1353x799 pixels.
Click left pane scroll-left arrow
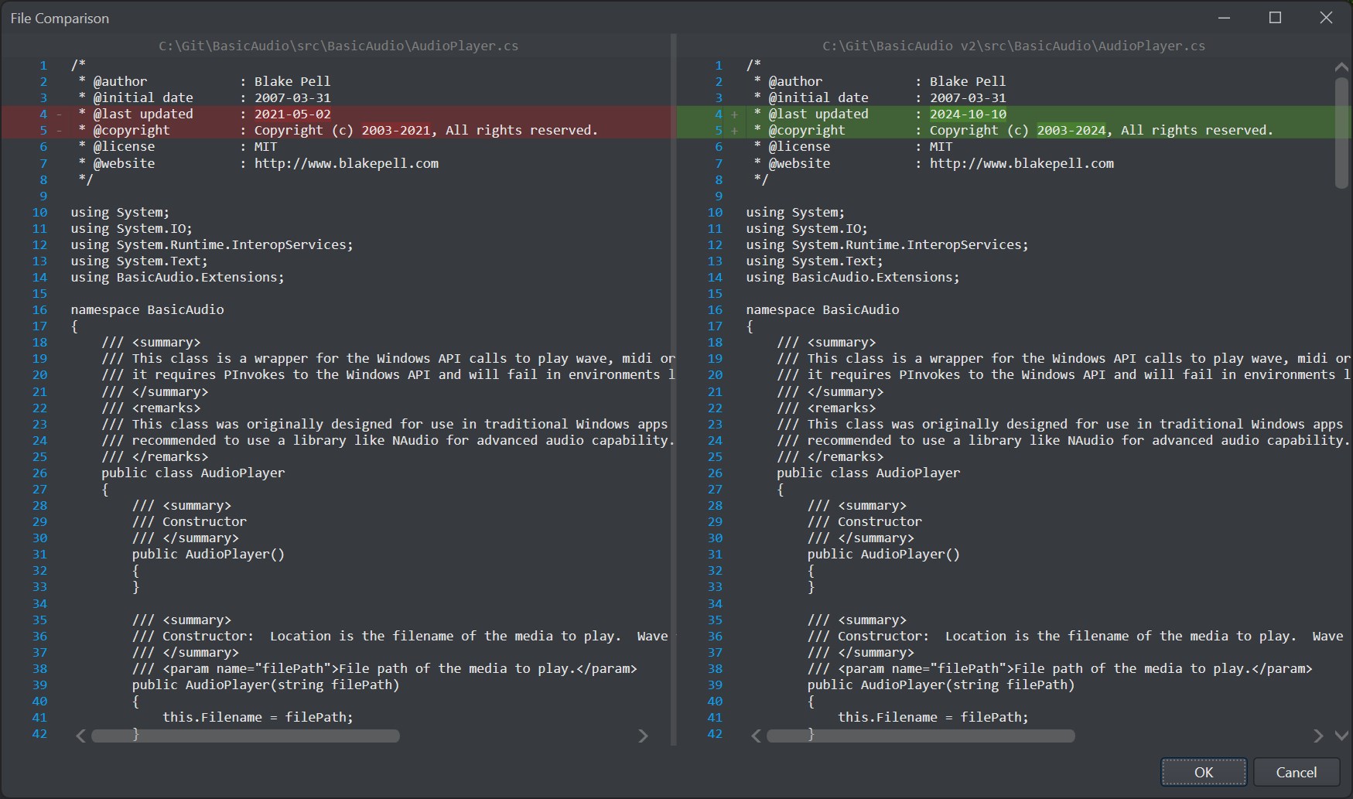80,736
